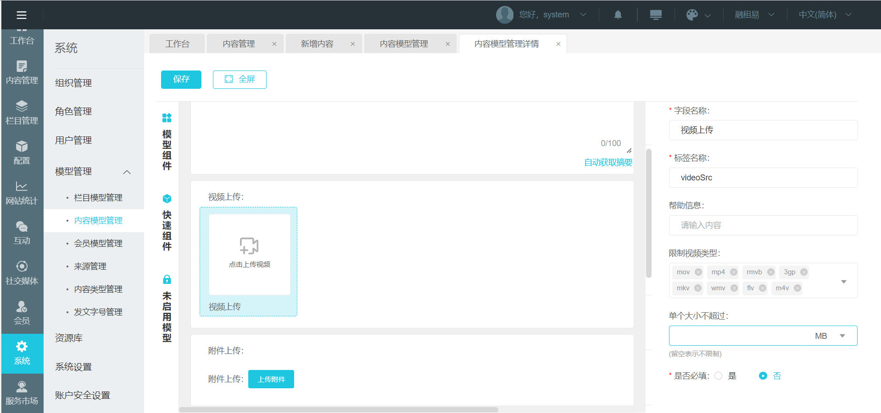Open 内容类型管理 in sidebar
This screenshot has width=881, height=413.
pos(98,289)
